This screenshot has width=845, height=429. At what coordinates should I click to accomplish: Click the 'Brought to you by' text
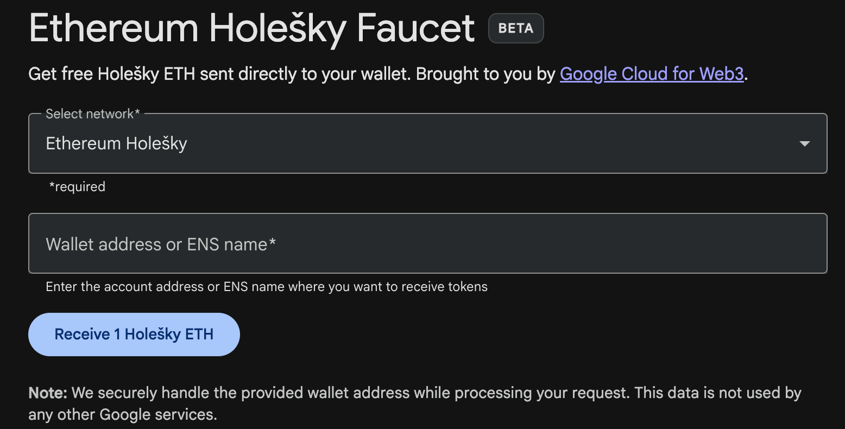pos(485,74)
